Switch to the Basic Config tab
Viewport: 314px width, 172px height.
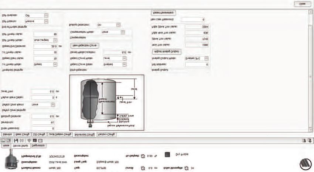[22, 134]
